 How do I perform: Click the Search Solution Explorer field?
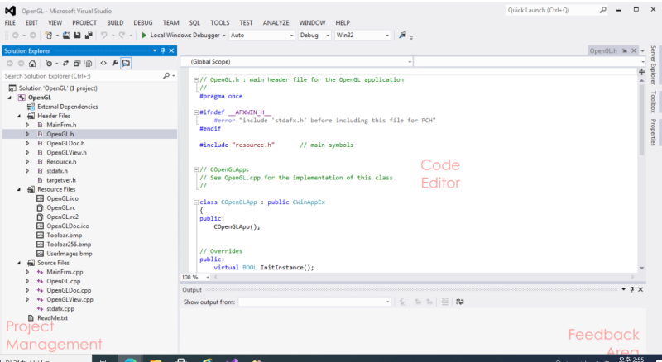pos(83,76)
